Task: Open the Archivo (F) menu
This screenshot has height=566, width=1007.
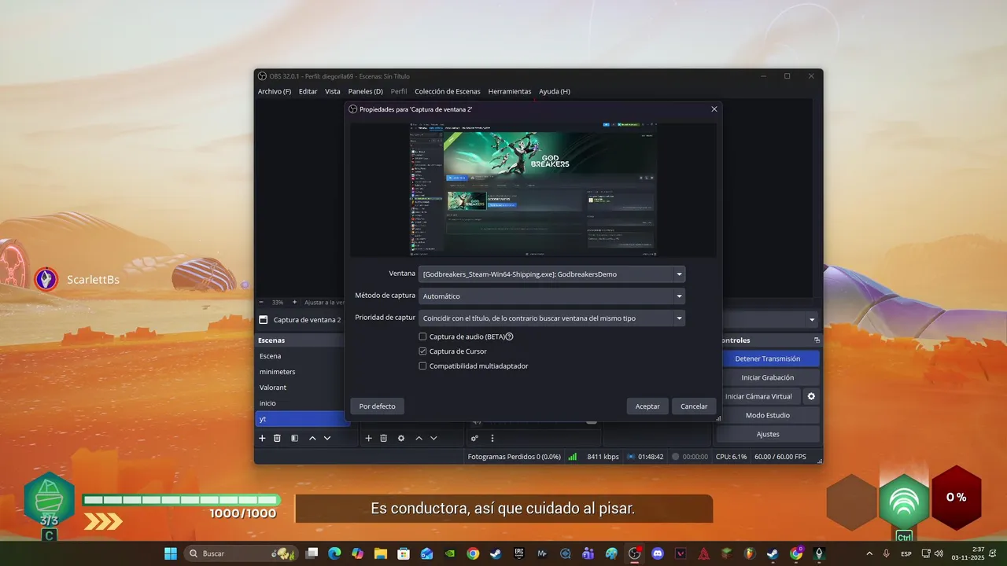Action: 275,91
